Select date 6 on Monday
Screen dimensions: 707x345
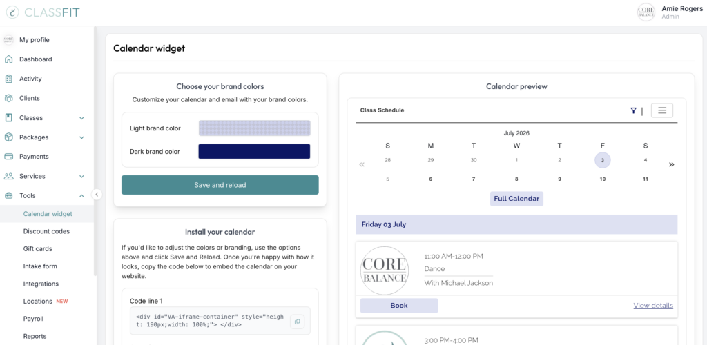[431, 179]
